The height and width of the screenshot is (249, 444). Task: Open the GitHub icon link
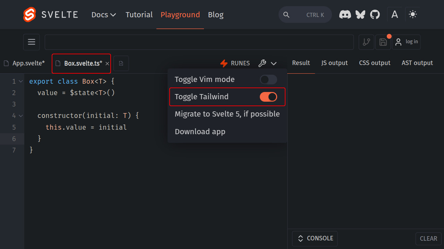[375, 15]
